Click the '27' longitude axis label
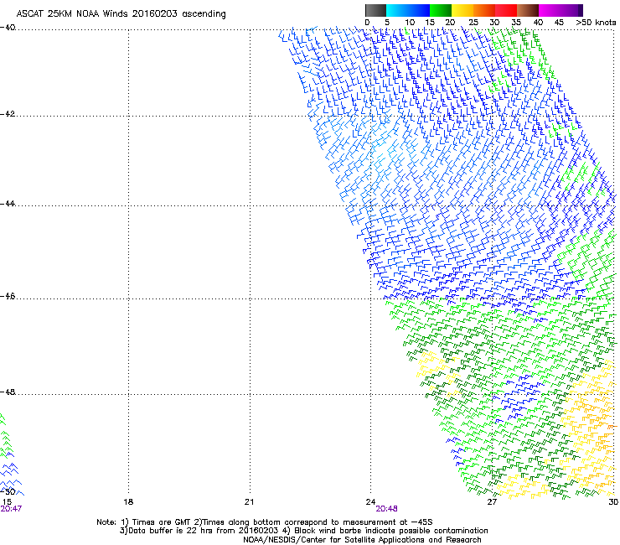Screen dimensions: 620x545 (492, 502)
